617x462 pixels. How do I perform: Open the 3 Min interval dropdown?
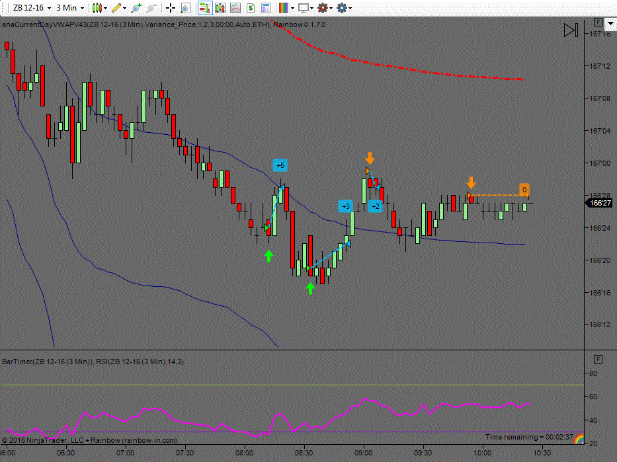pos(70,8)
